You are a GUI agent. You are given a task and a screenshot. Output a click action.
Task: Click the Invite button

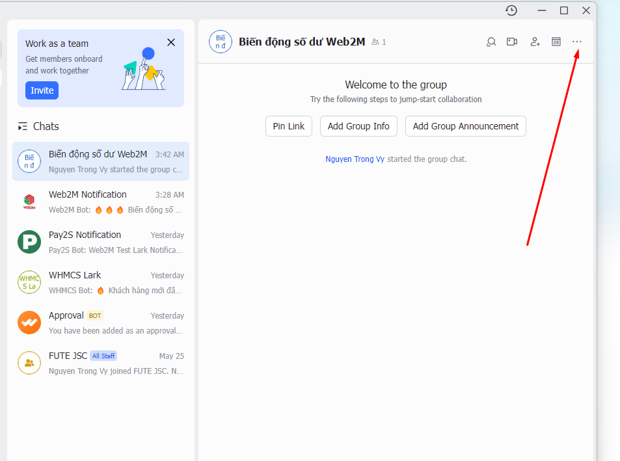pyautogui.click(x=42, y=90)
